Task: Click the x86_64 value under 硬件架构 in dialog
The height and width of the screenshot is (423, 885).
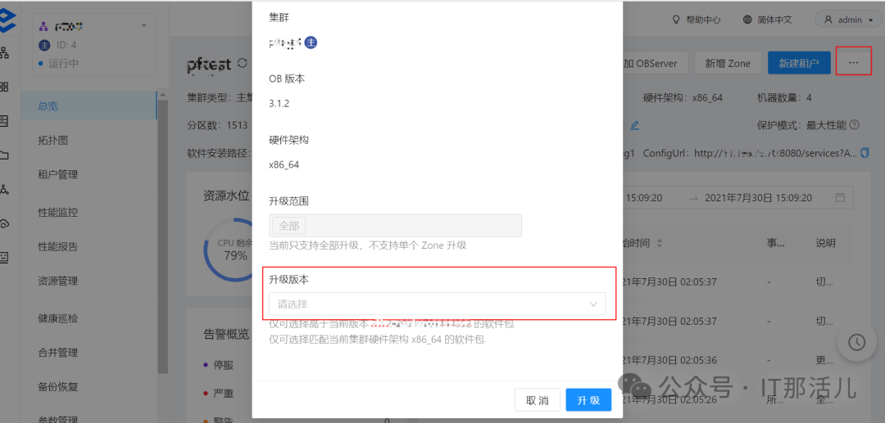Action: (x=284, y=165)
